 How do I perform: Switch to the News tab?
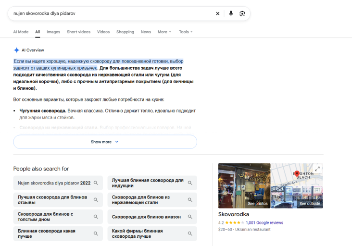146,32
